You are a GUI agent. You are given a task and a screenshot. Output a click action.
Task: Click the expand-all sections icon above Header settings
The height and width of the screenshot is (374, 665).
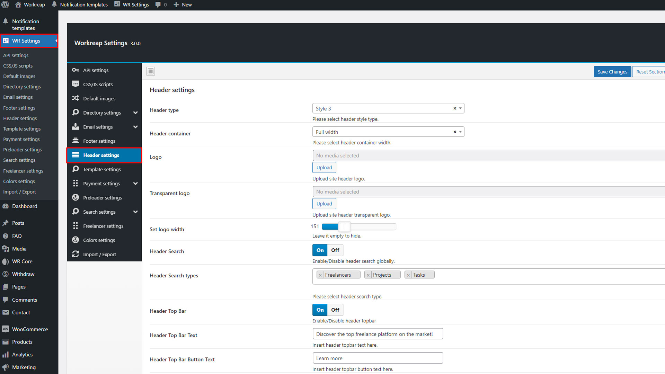click(150, 71)
